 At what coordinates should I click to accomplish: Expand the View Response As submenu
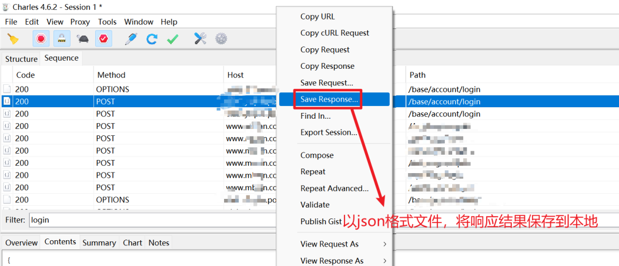click(x=334, y=261)
